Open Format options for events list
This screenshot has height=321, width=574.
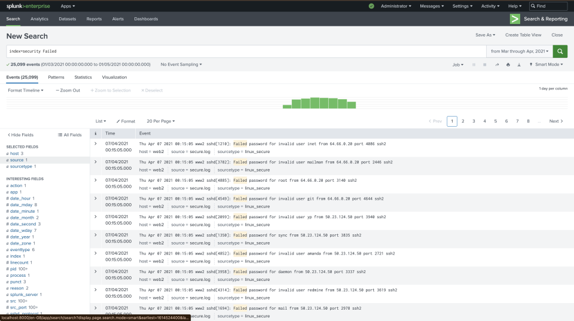click(x=126, y=121)
